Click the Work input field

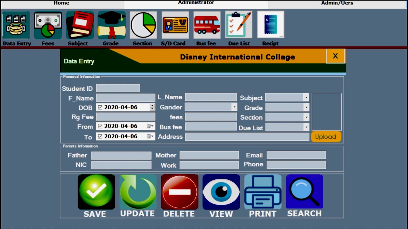(209, 165)
